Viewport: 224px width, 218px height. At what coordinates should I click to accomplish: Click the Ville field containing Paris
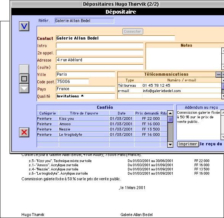[85, 74]
